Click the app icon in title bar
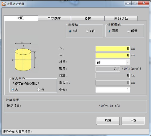 [x=4, y=4]
